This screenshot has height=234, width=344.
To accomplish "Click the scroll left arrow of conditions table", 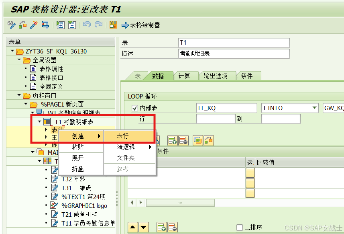I will 132,203.
